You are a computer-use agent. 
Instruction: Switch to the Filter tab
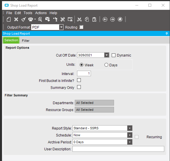[26, 41]
